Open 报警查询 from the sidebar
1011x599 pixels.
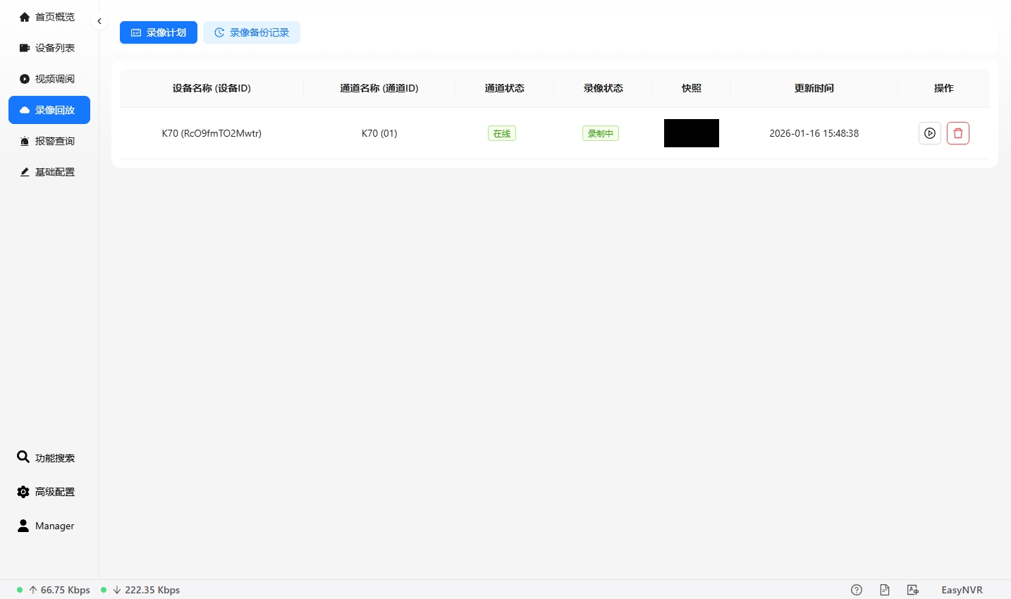click(49, 141)
